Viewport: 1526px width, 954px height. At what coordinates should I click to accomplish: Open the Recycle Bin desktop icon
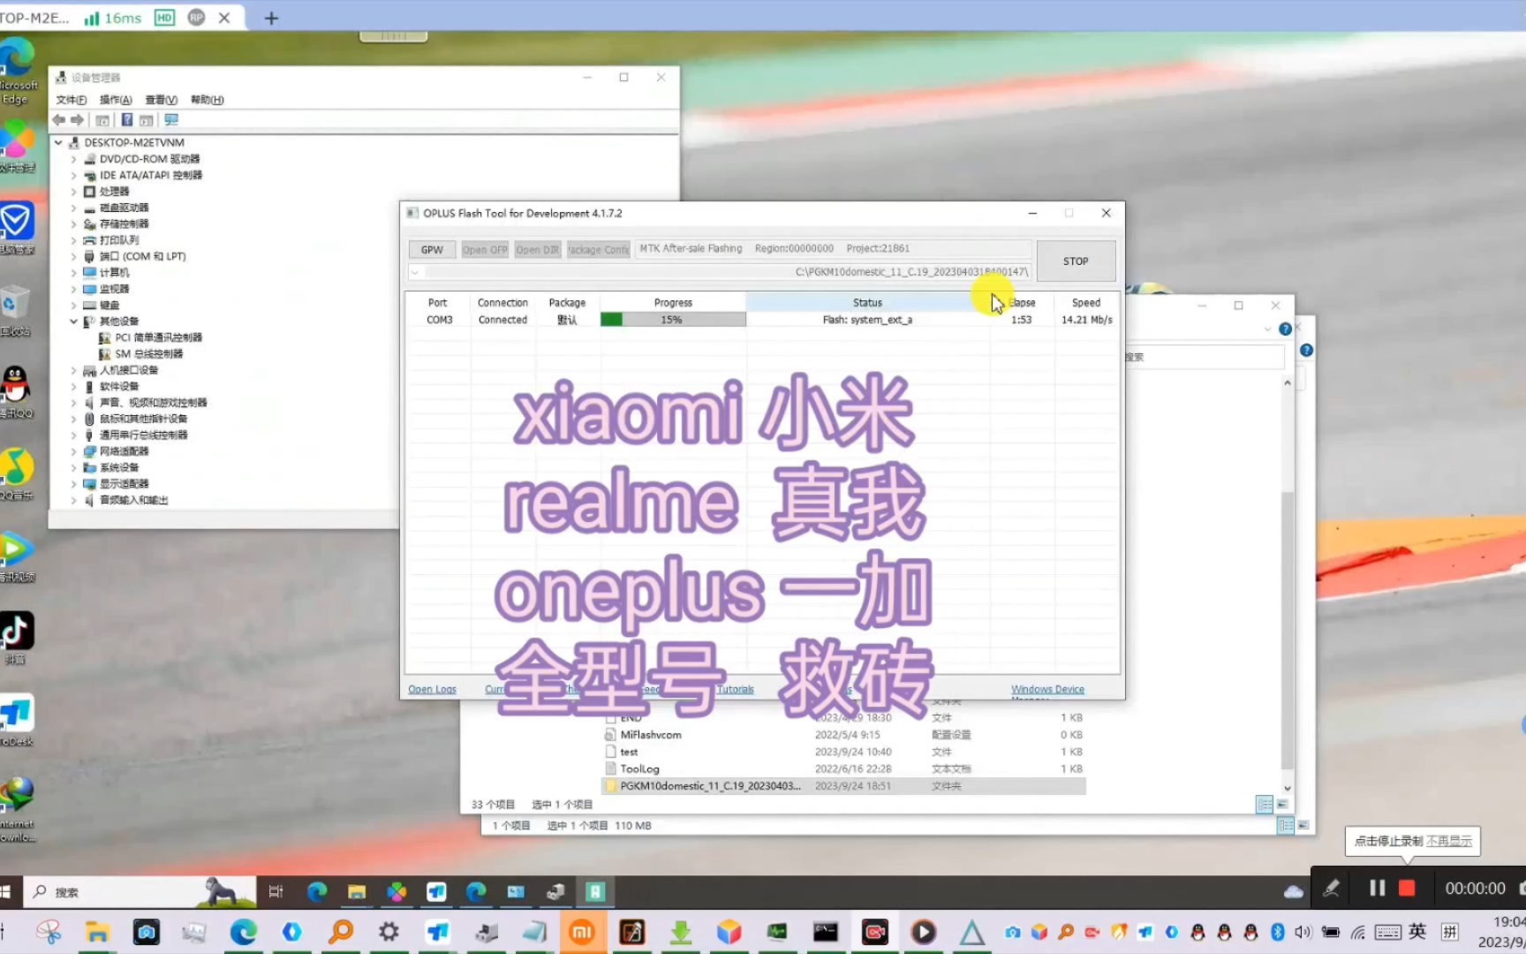pos(15,311)
